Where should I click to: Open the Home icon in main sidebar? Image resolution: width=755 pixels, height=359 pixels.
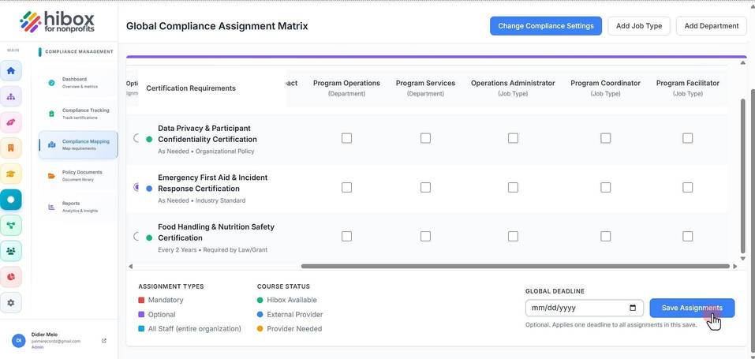point(10,71)
